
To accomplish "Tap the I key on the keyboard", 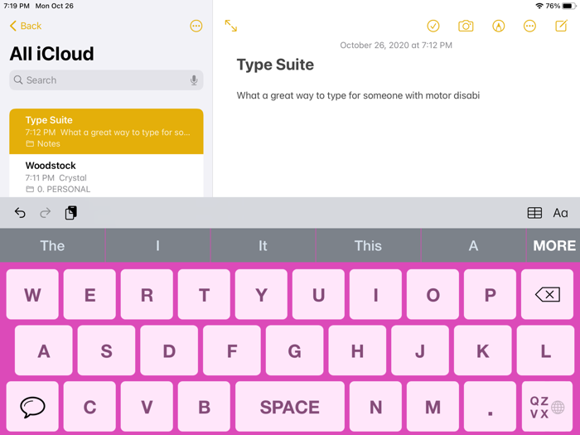I will click(375, 294).
